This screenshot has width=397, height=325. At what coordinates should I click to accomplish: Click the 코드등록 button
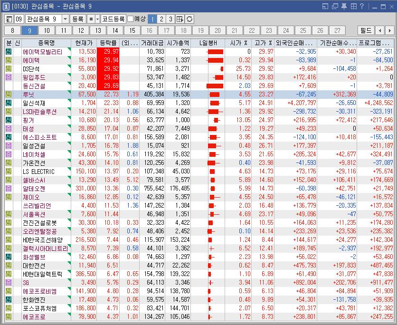click(x=113, y=19)
